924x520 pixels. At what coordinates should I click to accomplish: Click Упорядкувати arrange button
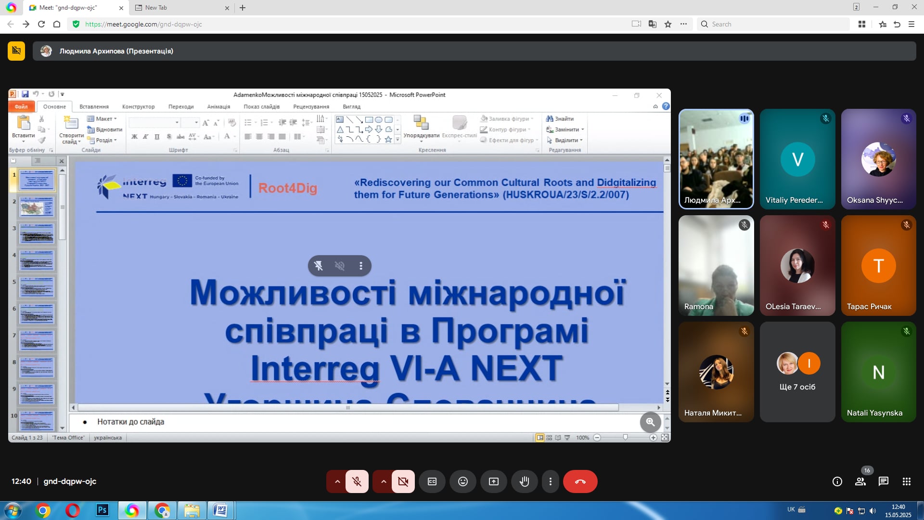pyautogui.click(x=421, y=128)
